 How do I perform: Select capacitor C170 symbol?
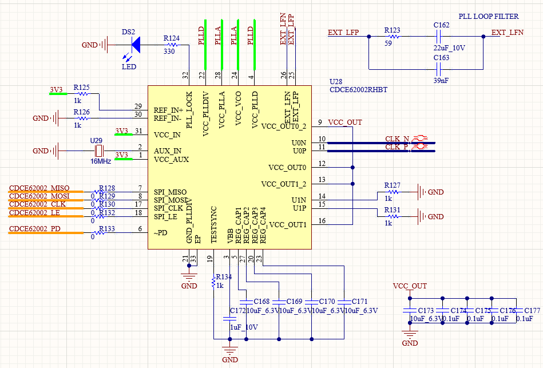(x=311, y=302)
